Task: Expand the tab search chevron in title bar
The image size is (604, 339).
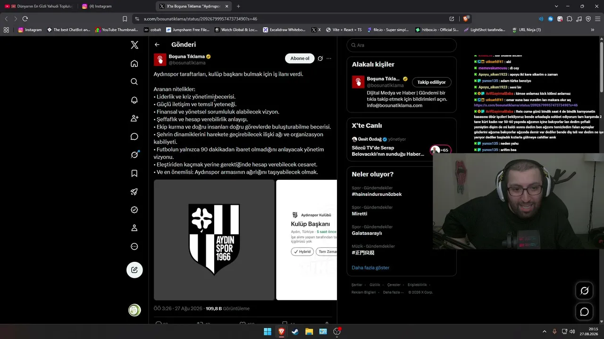Action: [x=556, y=6]
